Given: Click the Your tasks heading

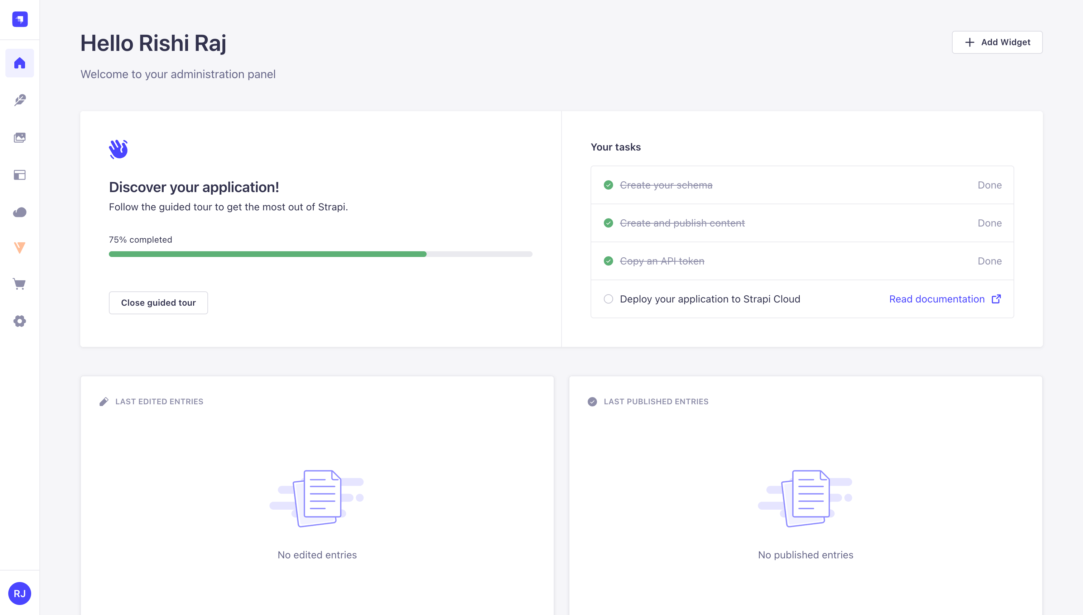Looking at the screenshot, I should (x=615, y=147).
